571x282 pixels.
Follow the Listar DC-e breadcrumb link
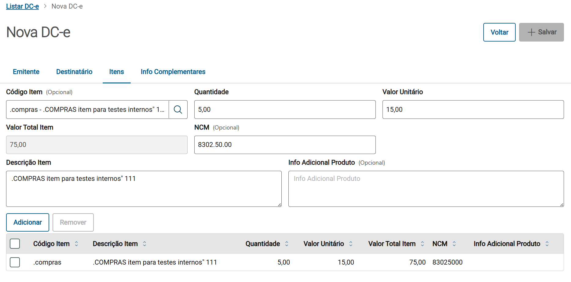(22, 6)
